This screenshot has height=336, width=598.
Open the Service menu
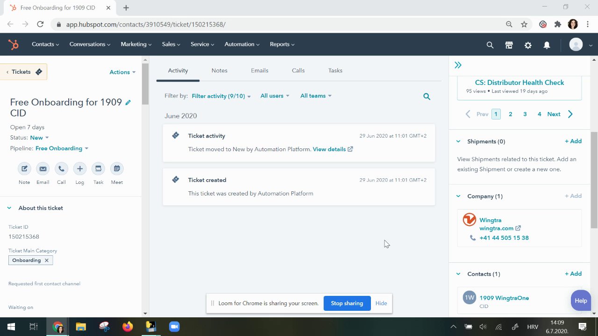(202, 44)
